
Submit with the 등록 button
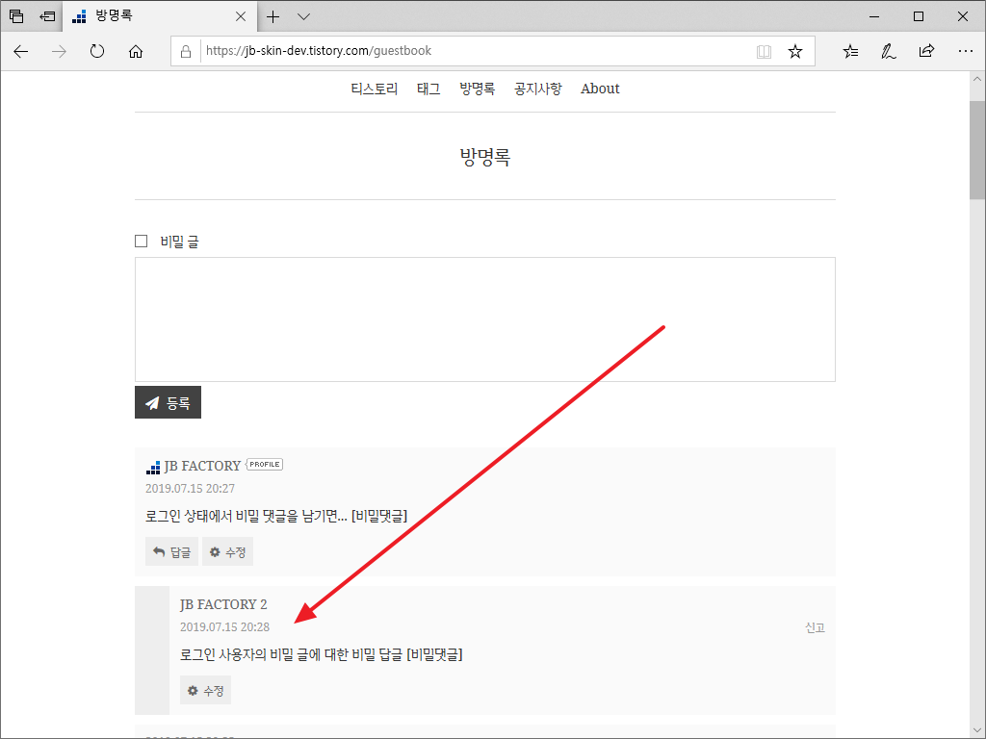coord(168,402)
